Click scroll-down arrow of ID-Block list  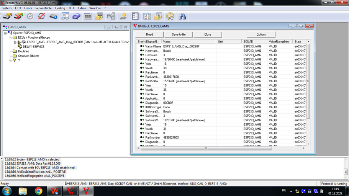point(308,144)
